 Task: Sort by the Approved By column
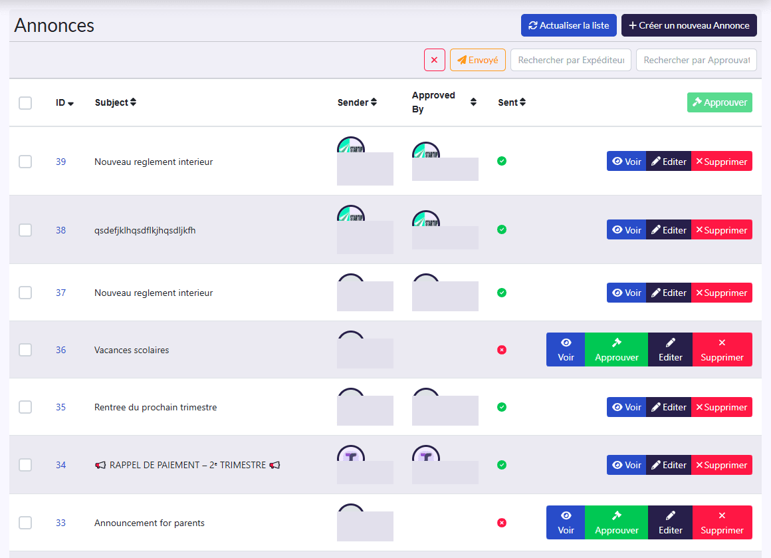[x=444, y=102]
